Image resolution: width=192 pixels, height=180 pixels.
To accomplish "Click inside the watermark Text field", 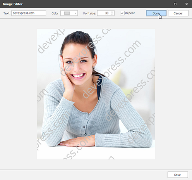I will pos(29,13).
